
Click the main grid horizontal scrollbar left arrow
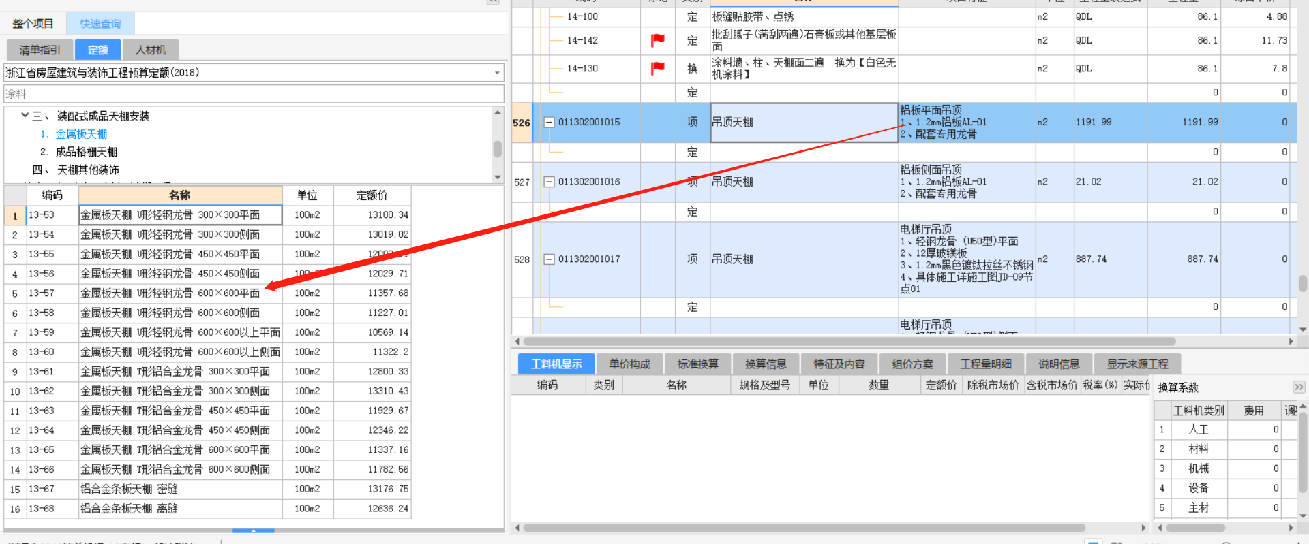tap(517, 341)
